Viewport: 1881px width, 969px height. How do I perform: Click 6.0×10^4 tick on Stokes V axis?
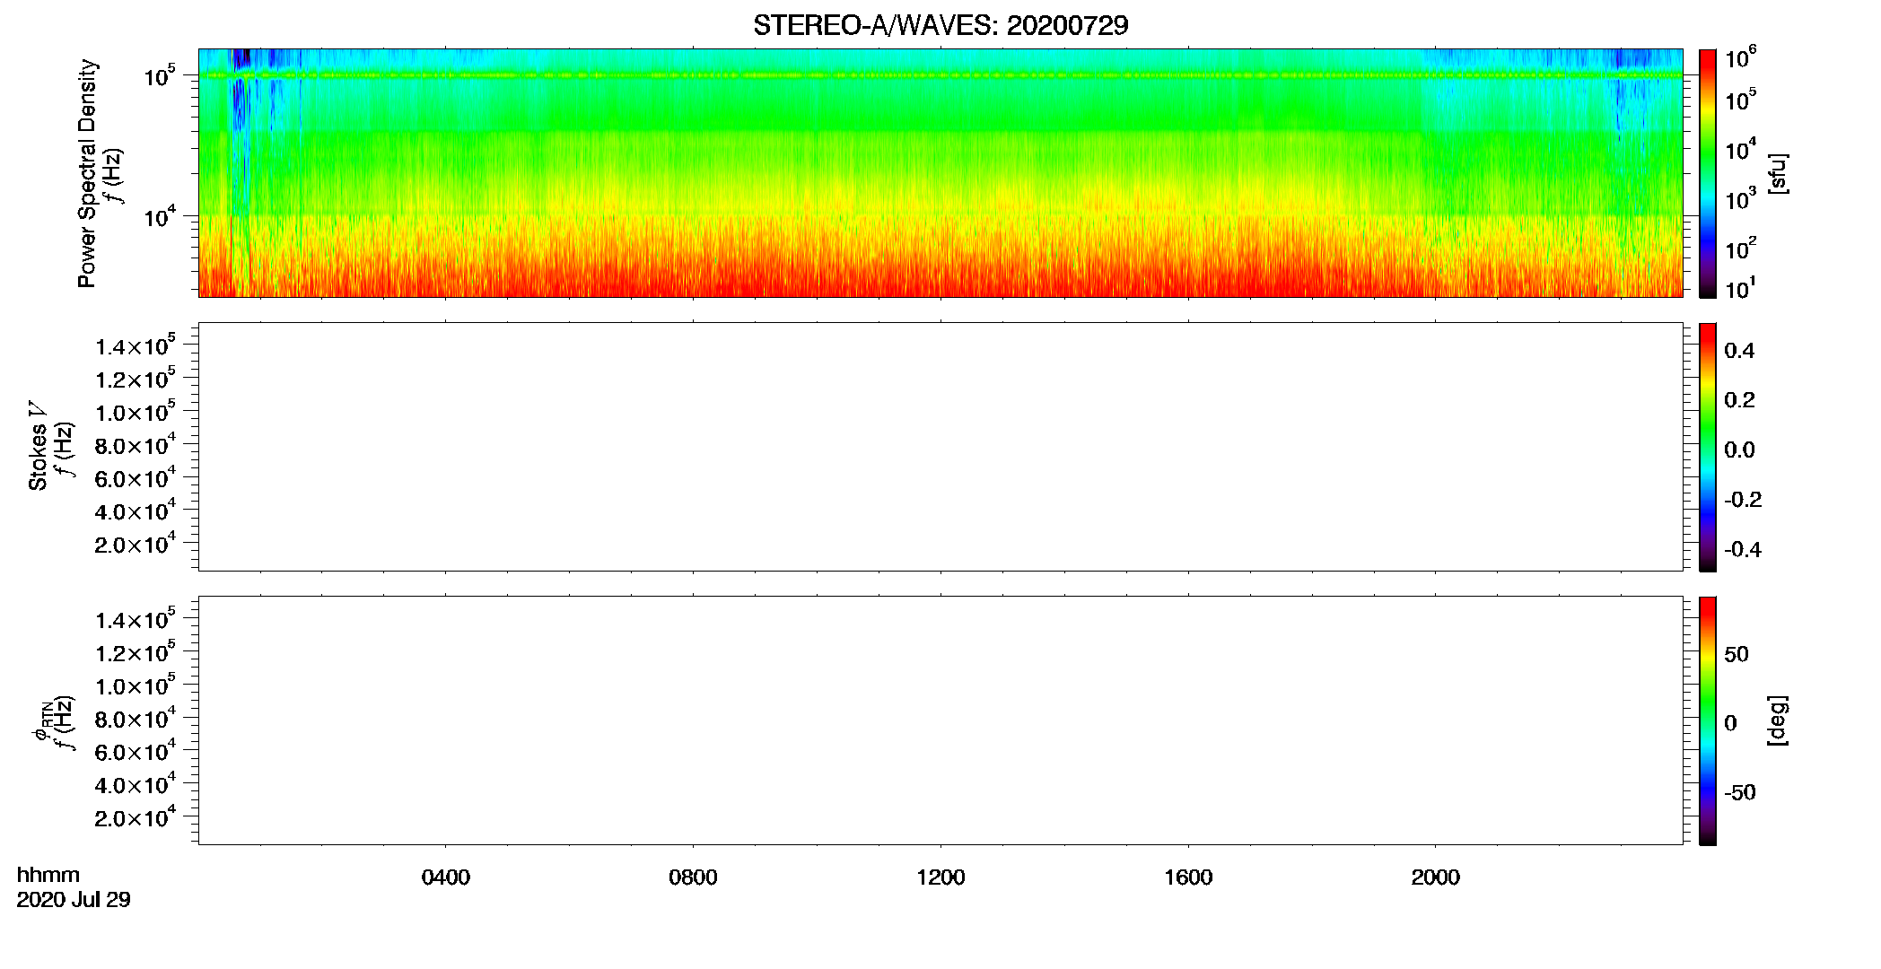pyautogui.click(x=136, y=478)
